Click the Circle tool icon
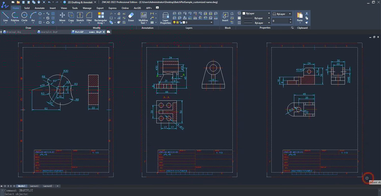 [24, 17]
